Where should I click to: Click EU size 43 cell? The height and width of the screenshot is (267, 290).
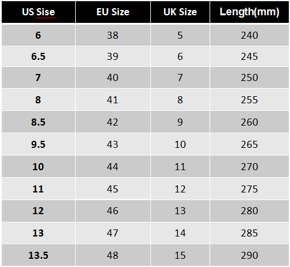pyautogui.click(x=113, y=144)
